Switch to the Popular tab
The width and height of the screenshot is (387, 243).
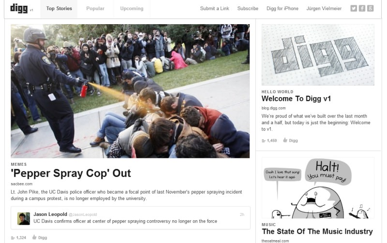(95, 9)
